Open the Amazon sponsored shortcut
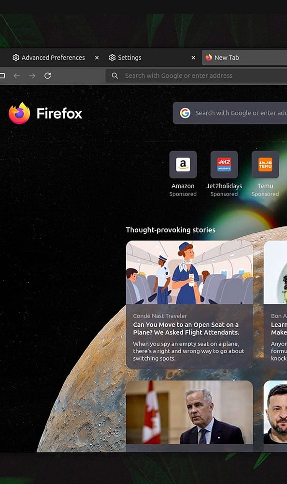 [183, 165]
